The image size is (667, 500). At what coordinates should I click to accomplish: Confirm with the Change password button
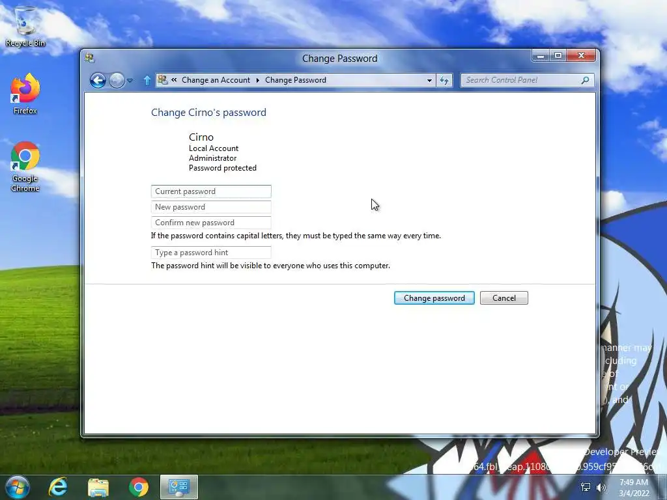point(434,298)
